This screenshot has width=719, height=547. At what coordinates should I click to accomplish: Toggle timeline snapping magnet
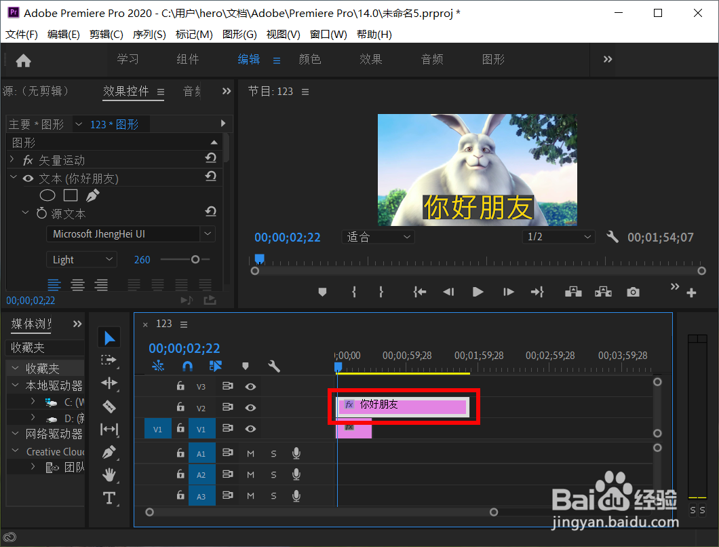point(187,366)
